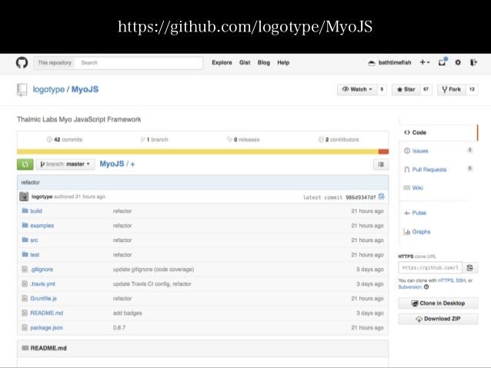Open Blog in the top navigation
The width and height of the screenshot is (491, 368).
click(x=264, y=62)
